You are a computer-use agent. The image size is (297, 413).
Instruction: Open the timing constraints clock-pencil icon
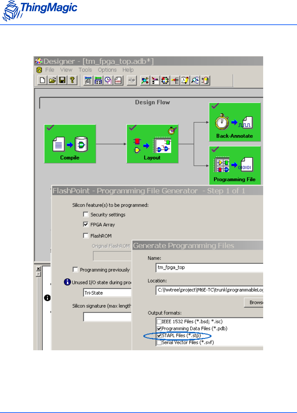[185, 81]
